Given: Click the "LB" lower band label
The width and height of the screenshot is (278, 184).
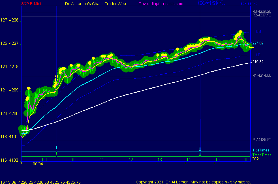Looking at the screenshot, I should coord(258,55).
